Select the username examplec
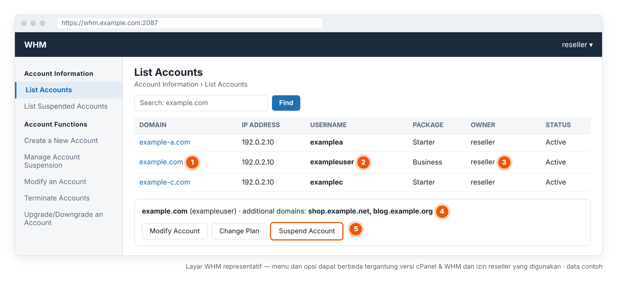 point(326,182)
